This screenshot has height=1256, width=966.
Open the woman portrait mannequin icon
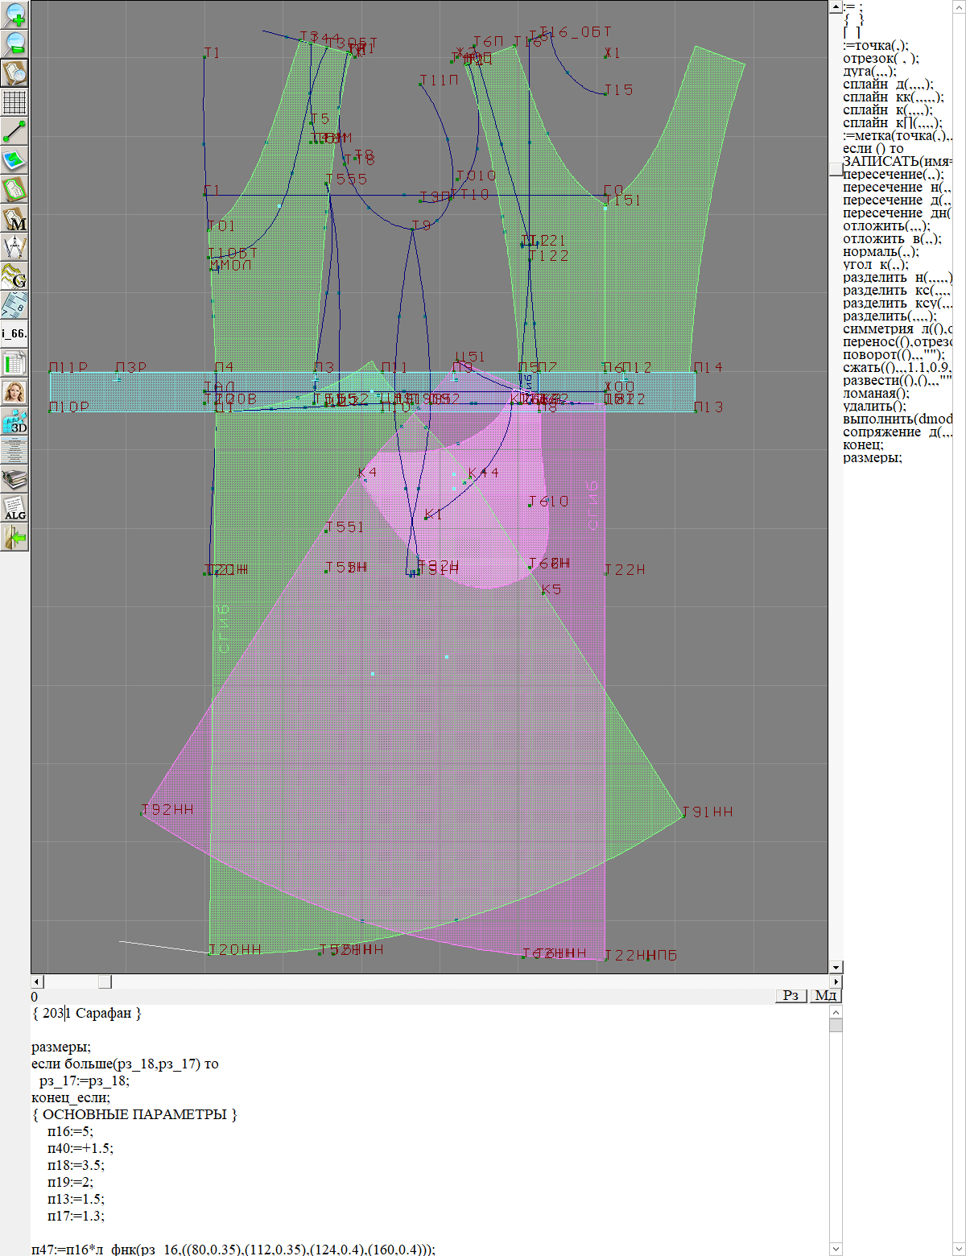[14, 392]
